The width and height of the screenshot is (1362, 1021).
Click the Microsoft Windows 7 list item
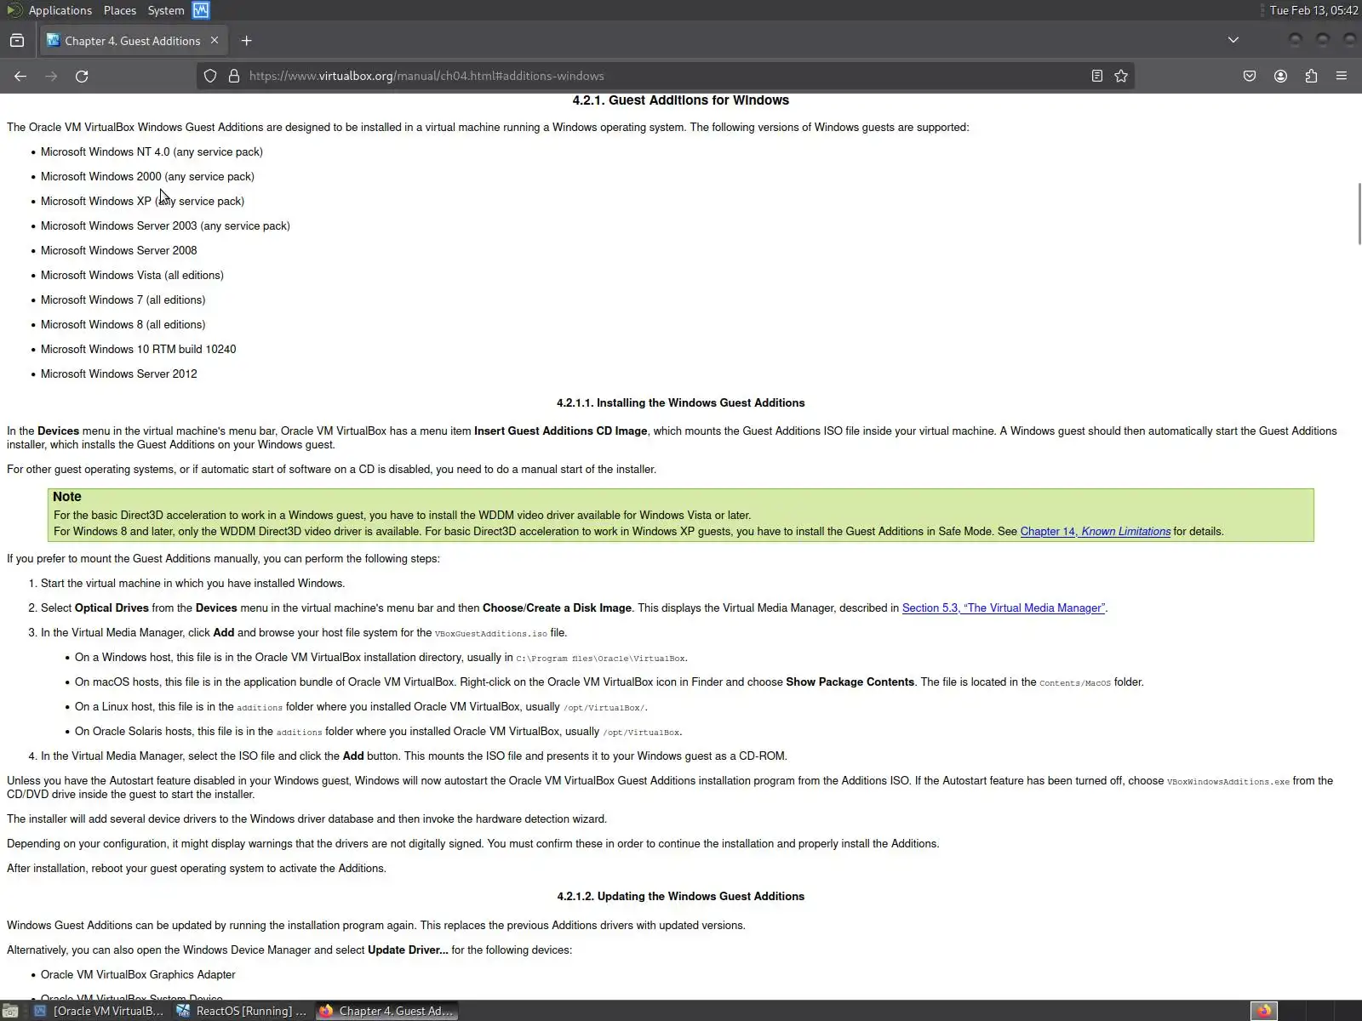pyautogui.click(x=123, y=300)
